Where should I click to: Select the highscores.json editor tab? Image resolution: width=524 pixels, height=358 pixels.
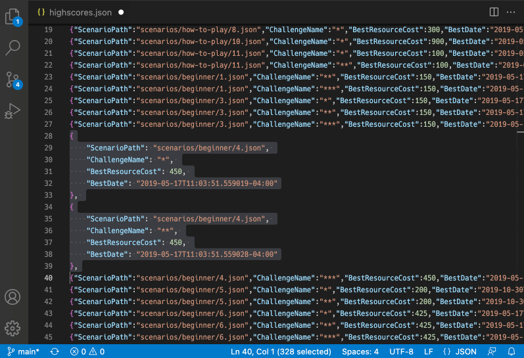[x=80, y=12]
